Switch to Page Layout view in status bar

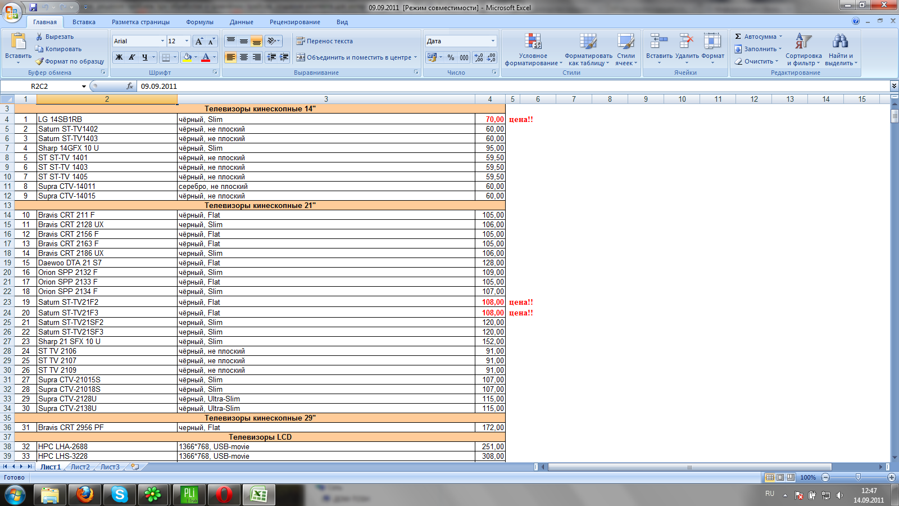point(780,477)
